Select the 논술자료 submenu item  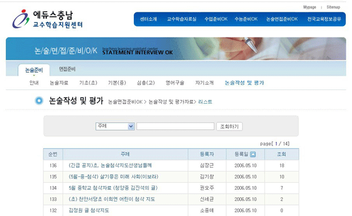pyautogui.click(x=59, y=83)
